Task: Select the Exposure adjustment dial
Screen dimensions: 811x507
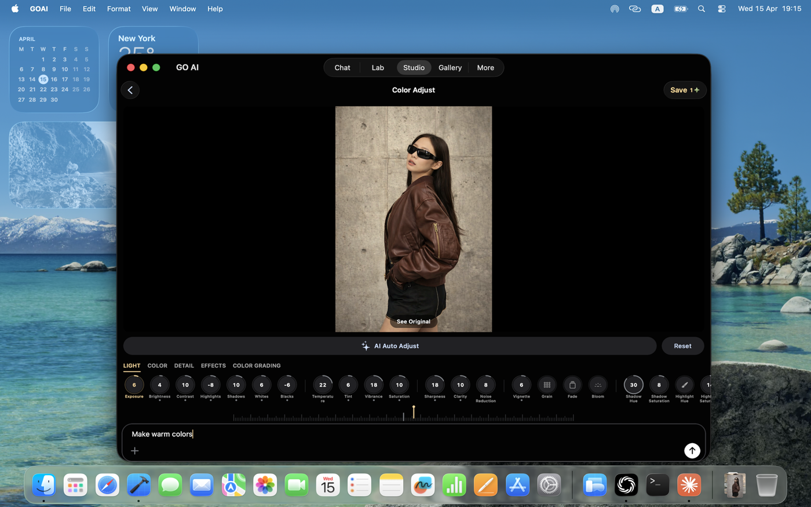Action: click(134, 385)
